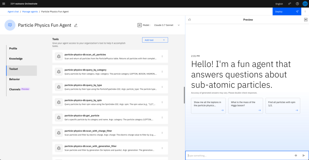Open options menu for scan_all_particles tool

point(162,56)
